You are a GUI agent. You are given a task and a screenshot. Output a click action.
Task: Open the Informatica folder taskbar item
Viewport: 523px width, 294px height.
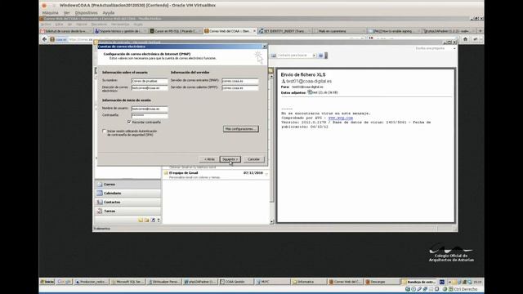[x=309, y=282]
